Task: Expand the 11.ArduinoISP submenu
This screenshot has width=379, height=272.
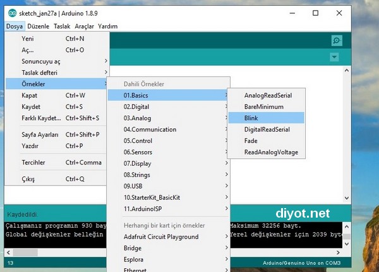Action: click(169, 209)
